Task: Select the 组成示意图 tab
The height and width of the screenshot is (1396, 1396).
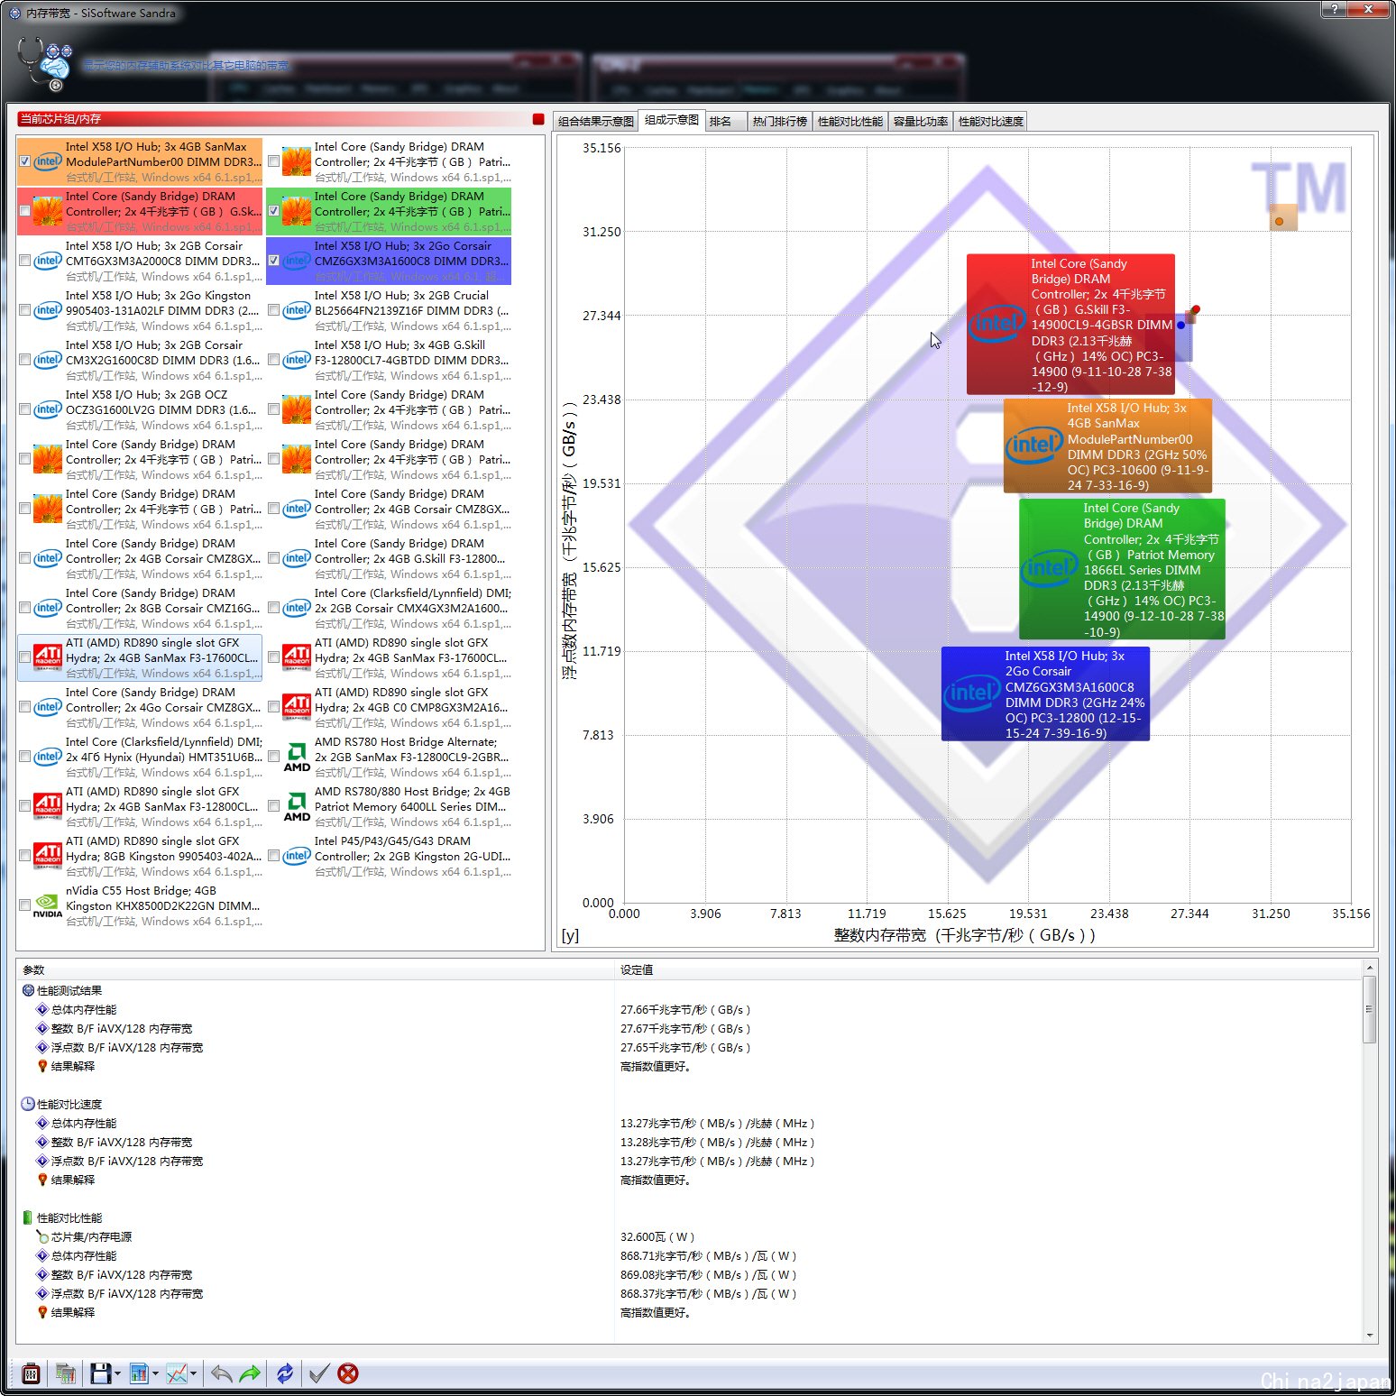Action: click(672, 120)
